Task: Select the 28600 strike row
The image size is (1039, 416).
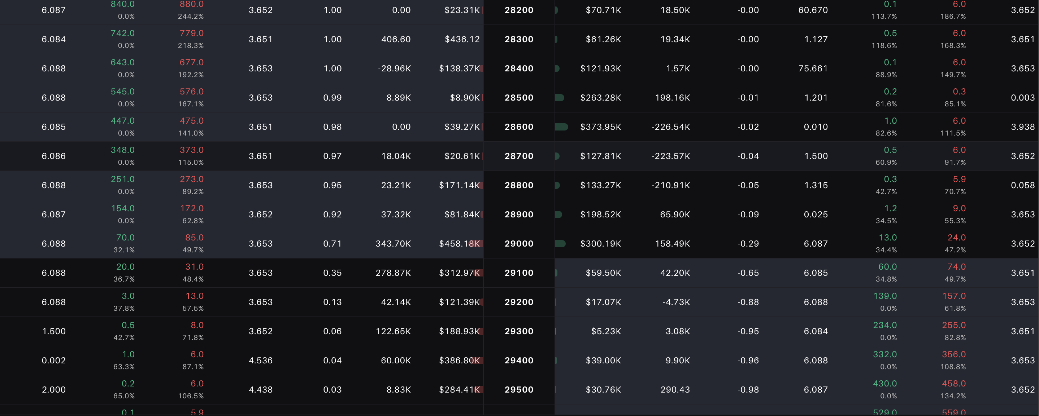Action: pos(519,127)
